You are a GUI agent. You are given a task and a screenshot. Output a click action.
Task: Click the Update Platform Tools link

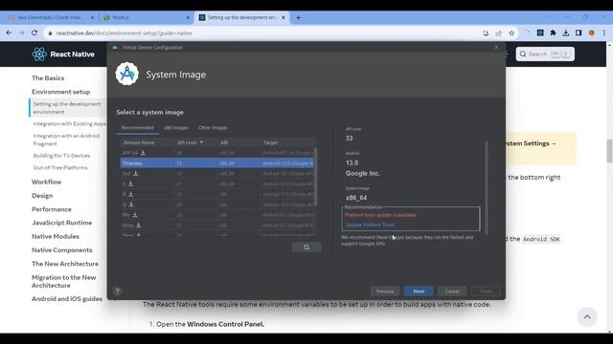coord(370,225)
